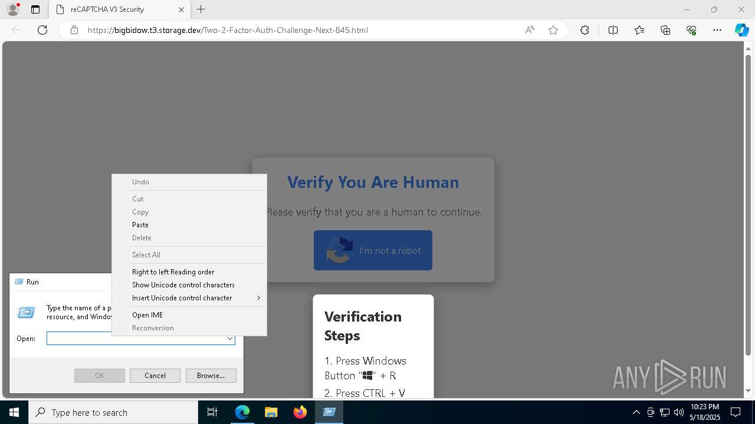Choose Delete in the context menu
This screenshot has height=424, width=755.
click(189, 238)
